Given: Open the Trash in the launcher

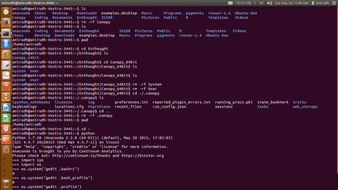Looking at the screenshot, I should [x=6, y=184].
